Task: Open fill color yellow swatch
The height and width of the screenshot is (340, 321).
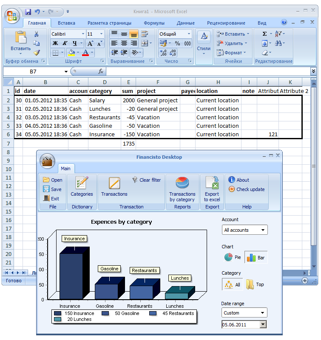Action: [72, 53]
